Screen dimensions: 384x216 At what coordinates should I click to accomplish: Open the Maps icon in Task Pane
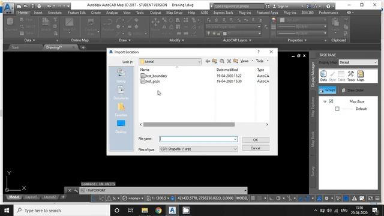pos(361,76)
